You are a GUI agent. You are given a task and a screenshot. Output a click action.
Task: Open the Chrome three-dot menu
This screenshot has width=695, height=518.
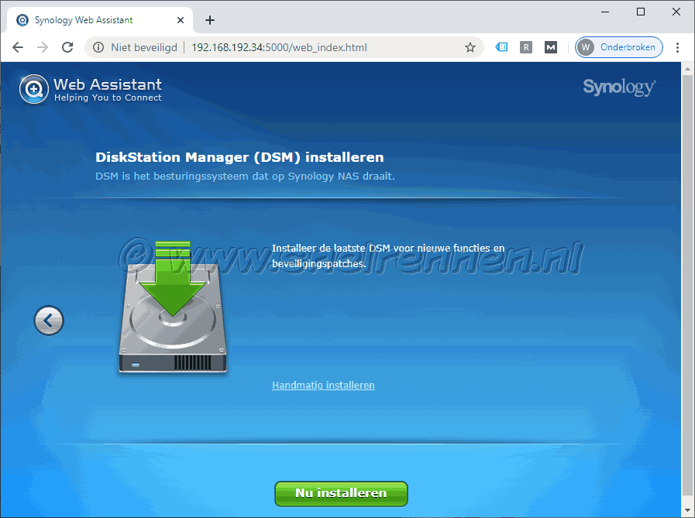[x=677, y=47]
